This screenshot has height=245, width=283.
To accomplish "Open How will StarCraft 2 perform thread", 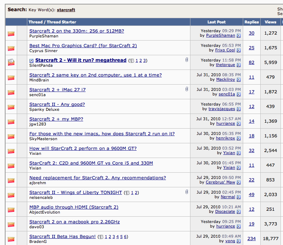I will pyautogui.click(x=83, y=149).
